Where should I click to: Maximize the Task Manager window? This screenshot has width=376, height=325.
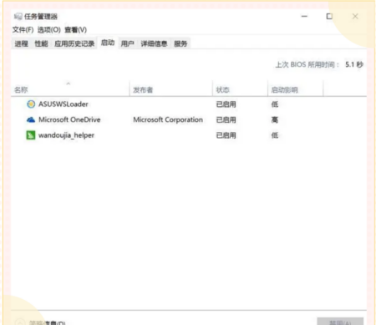tap(329, 17)
